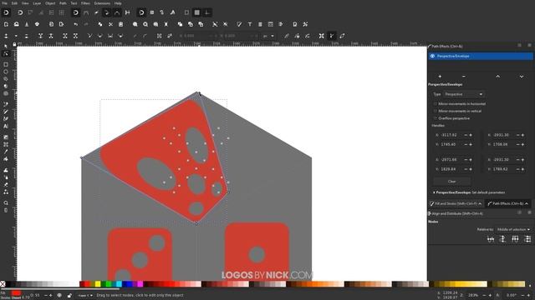Open the Extensions menu
This screenshot has height=300, width=535.
(102, 3)
